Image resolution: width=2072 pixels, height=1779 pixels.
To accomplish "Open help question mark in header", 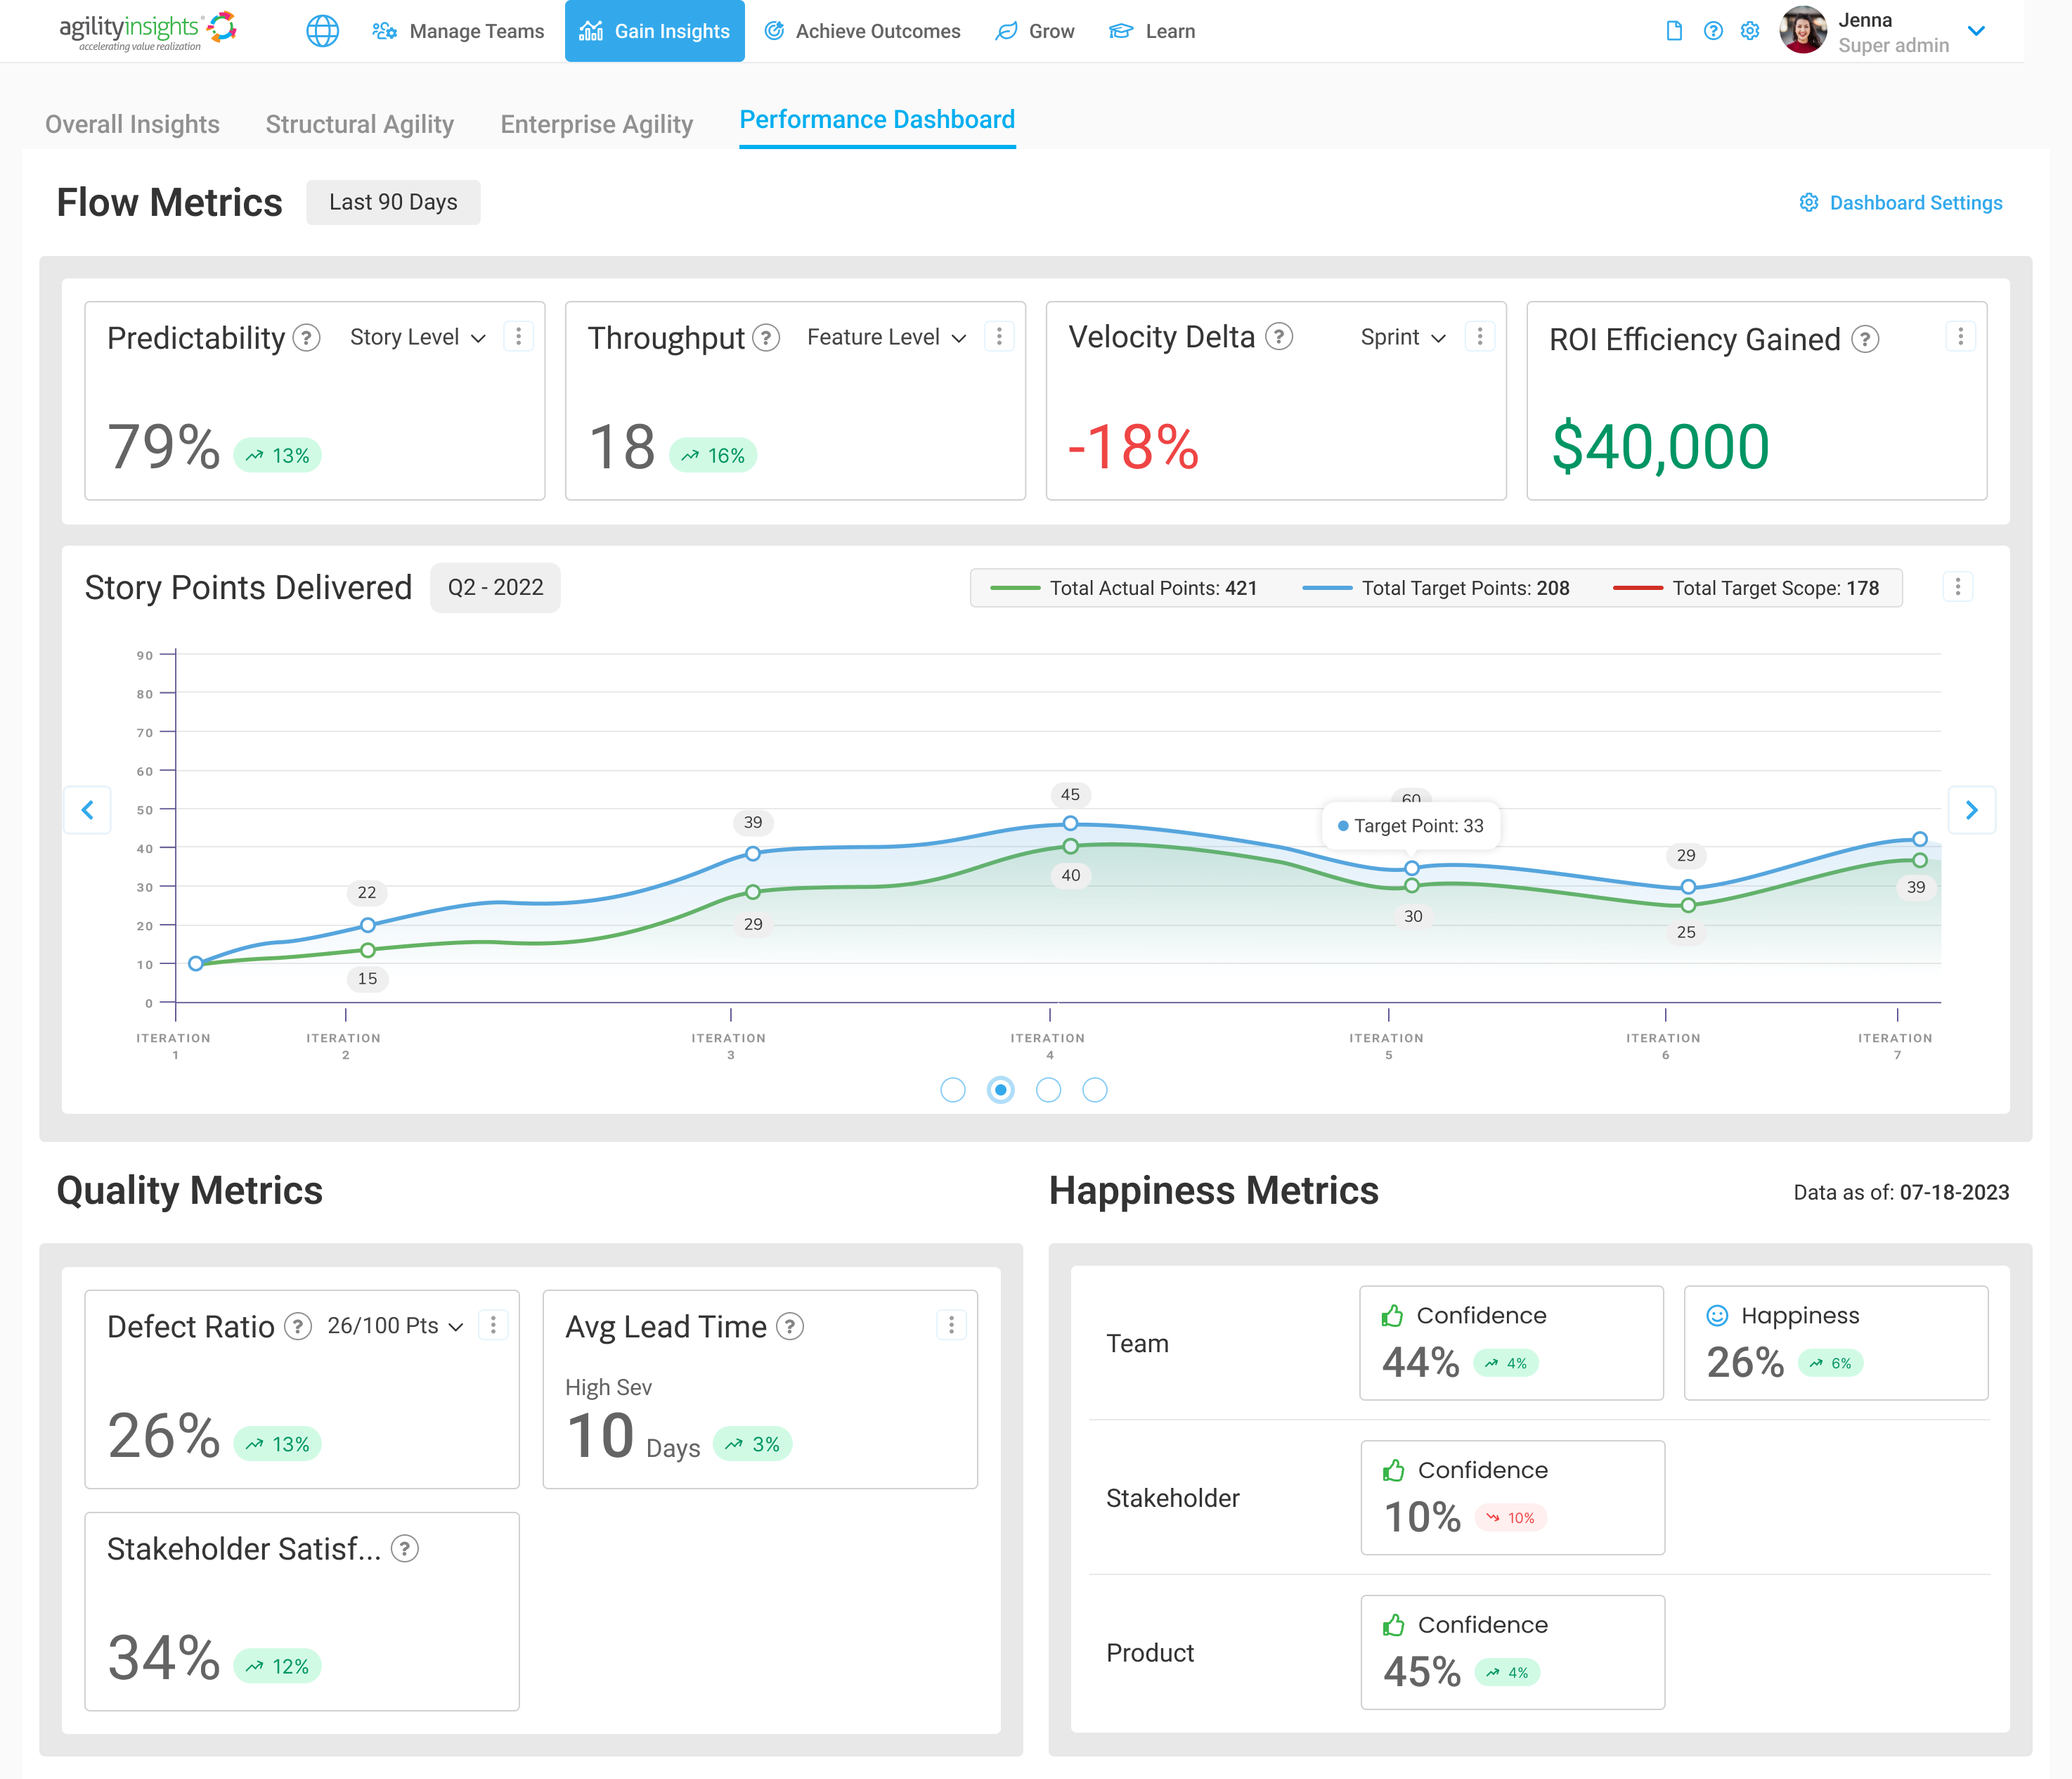I will point(1713,31).
